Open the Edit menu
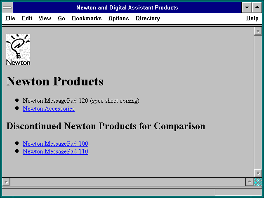This screenshot has width=264, height=198. pyautogui.click(x=27, y=18)
